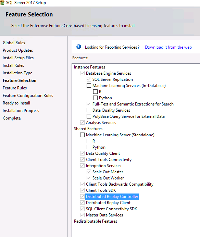This screenshot has width=200, height=237.
Task: Toggle Client Tools Connectivity checkbox
Action: pyautogui.click(x=82, y=160)
